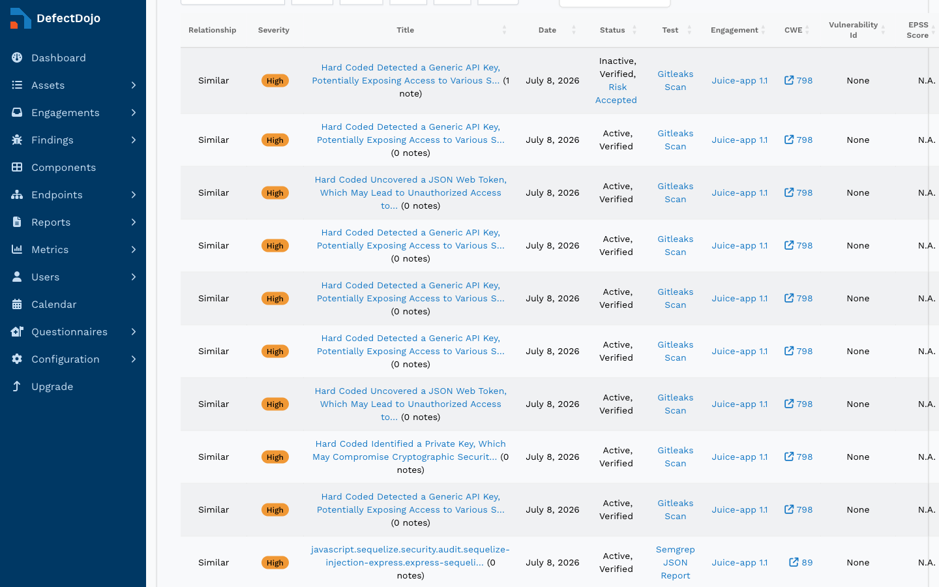Click the Relationship column header
Image resolution: width=939 pixels, height=587 pixels.
click(x=213, y=30)
